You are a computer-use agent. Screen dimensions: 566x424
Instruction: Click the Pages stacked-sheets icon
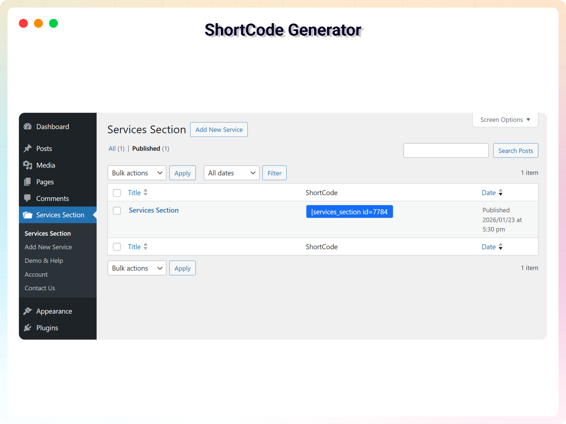(28, 182)
